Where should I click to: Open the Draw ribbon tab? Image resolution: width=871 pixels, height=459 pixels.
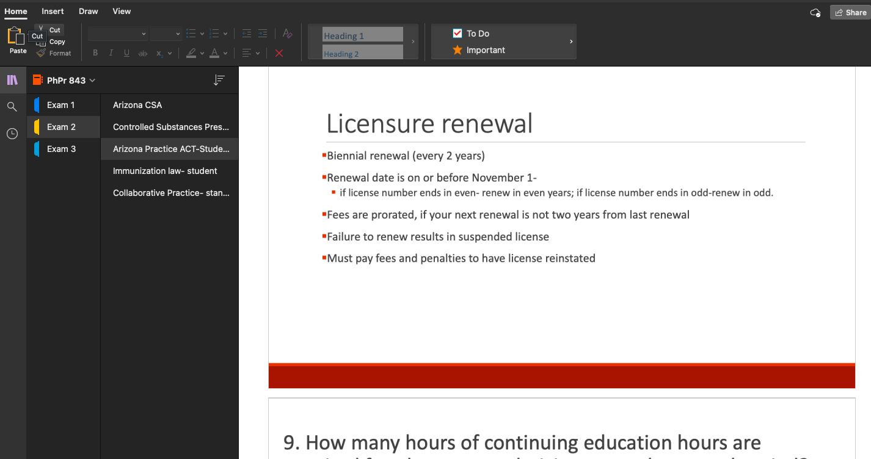89,11
